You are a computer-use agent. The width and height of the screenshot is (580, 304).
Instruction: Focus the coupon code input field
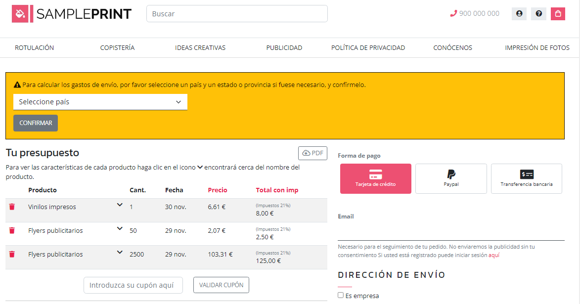[133, 285]
